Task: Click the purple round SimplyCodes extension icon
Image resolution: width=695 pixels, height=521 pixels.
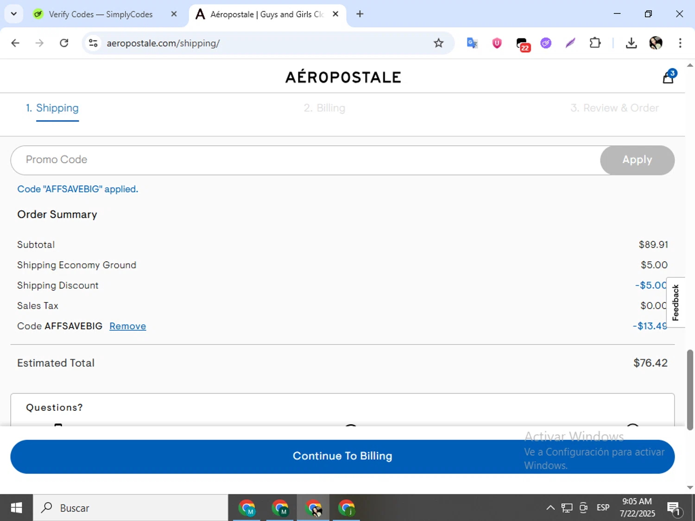Action: [x=546, y=43]
